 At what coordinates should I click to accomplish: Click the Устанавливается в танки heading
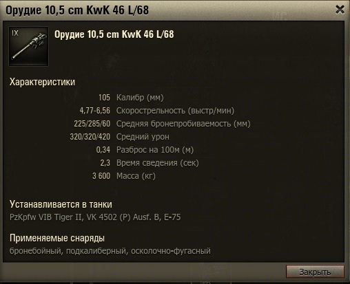(61, 204)
